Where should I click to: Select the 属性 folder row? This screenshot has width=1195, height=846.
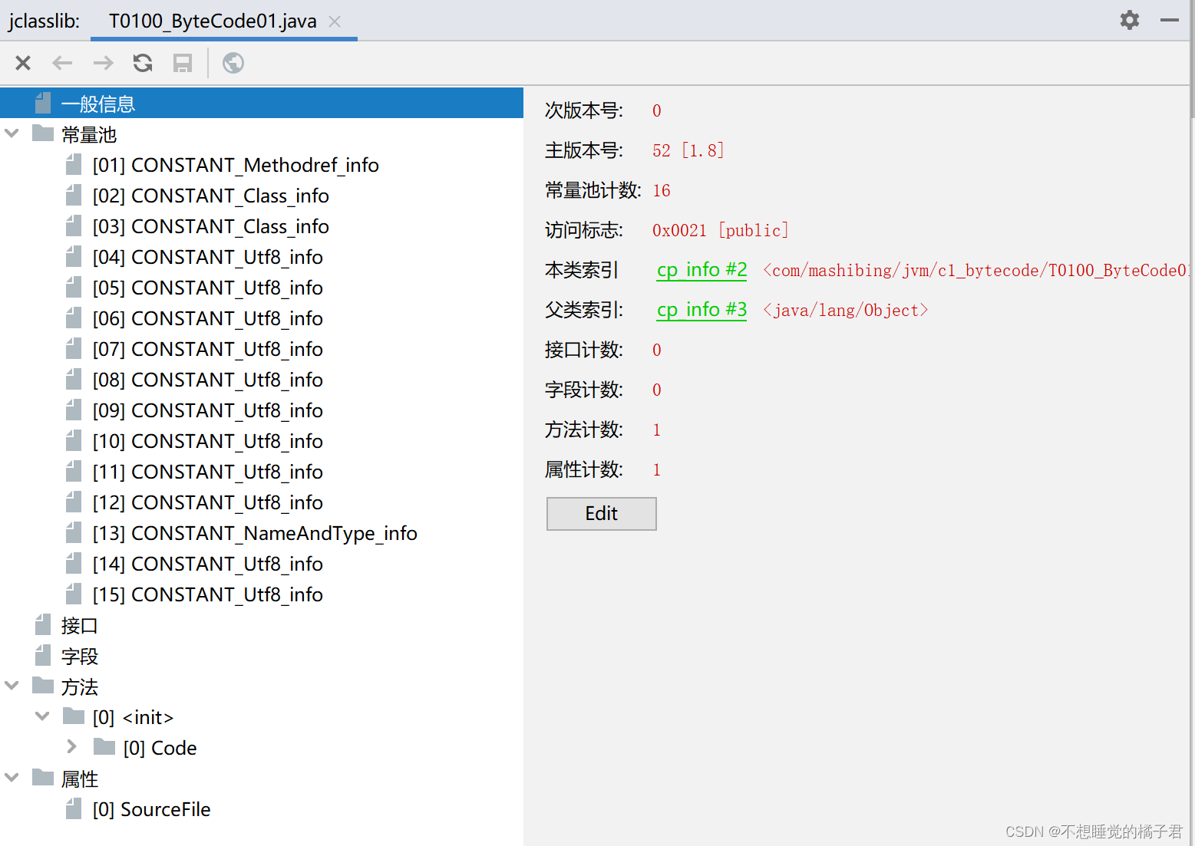[x=262, y=779]
